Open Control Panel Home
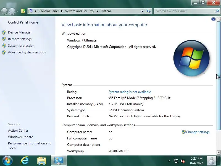This screenshot has width=221, height=166. click(x=23, y=22)
